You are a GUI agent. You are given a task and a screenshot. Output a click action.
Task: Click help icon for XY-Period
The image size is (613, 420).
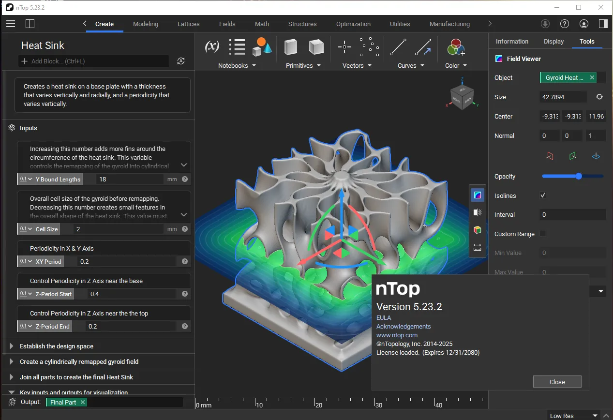tap(184, 261)
